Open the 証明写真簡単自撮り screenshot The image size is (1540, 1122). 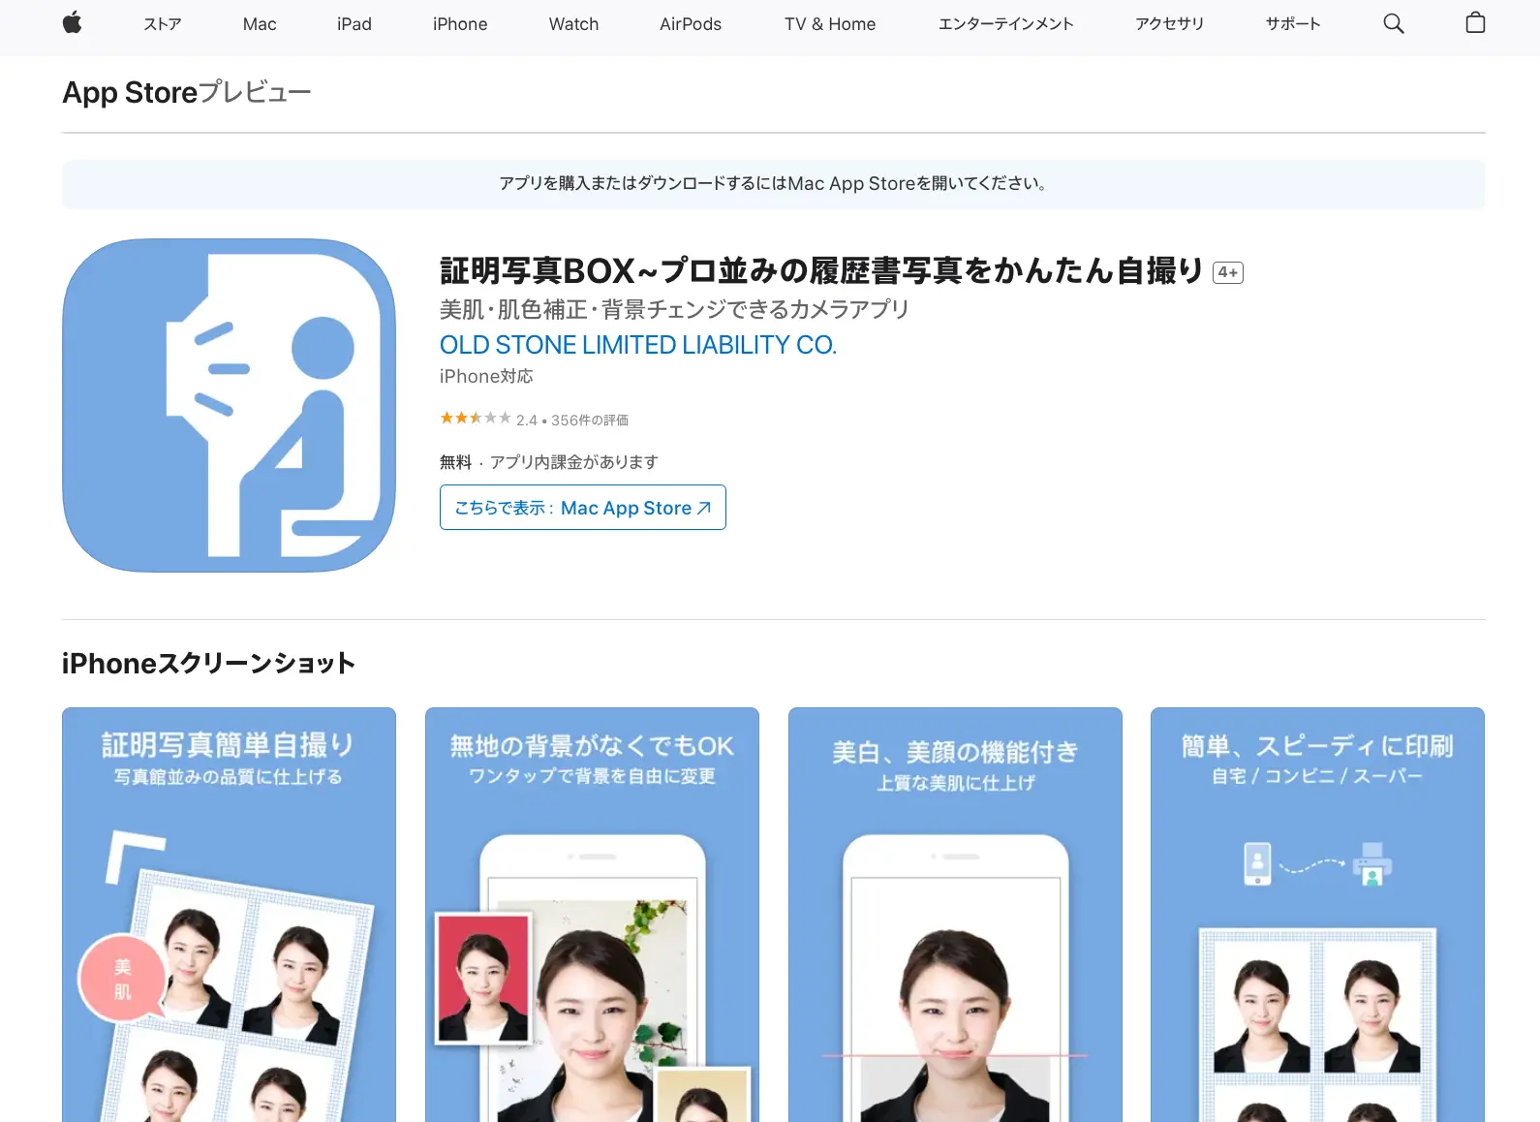coord(230,915)
